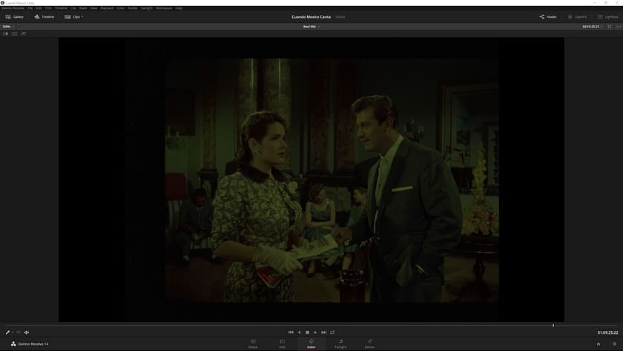Toggle the Clips thumbnail panel
The height and width of the screenshot is (351, 623).
coord(73,16)
